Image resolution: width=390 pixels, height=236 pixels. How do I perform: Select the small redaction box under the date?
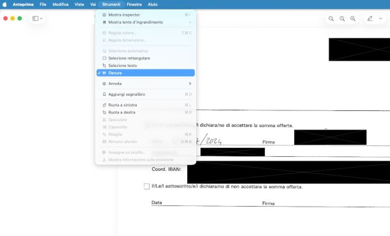click(x=233, y=152)
